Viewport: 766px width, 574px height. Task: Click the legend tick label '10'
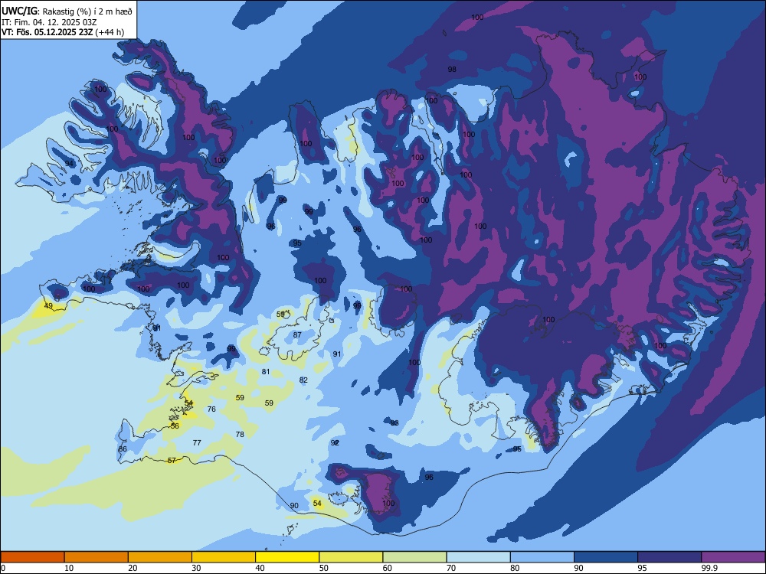[69, 568]
